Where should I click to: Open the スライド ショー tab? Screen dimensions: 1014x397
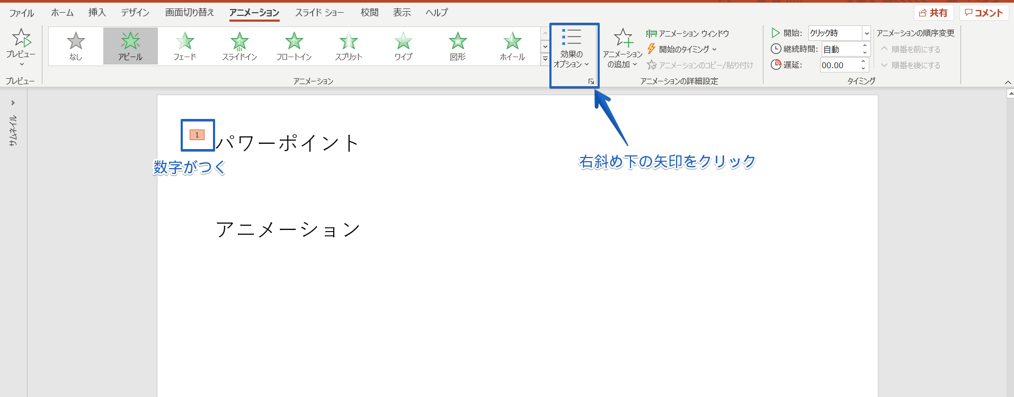tap(319, 12)
